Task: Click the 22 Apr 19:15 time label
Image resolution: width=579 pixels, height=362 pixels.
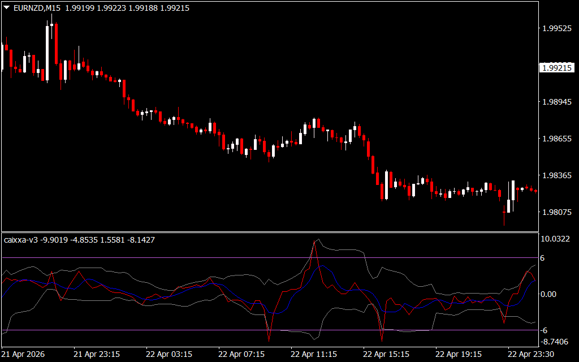Action: (x=459, y=354)
